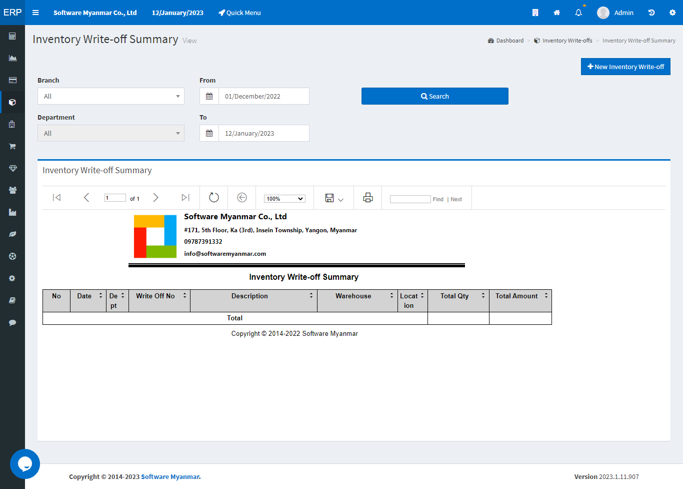683x489 pixels.
Task: Go to home via house icon
Action: 556,13
